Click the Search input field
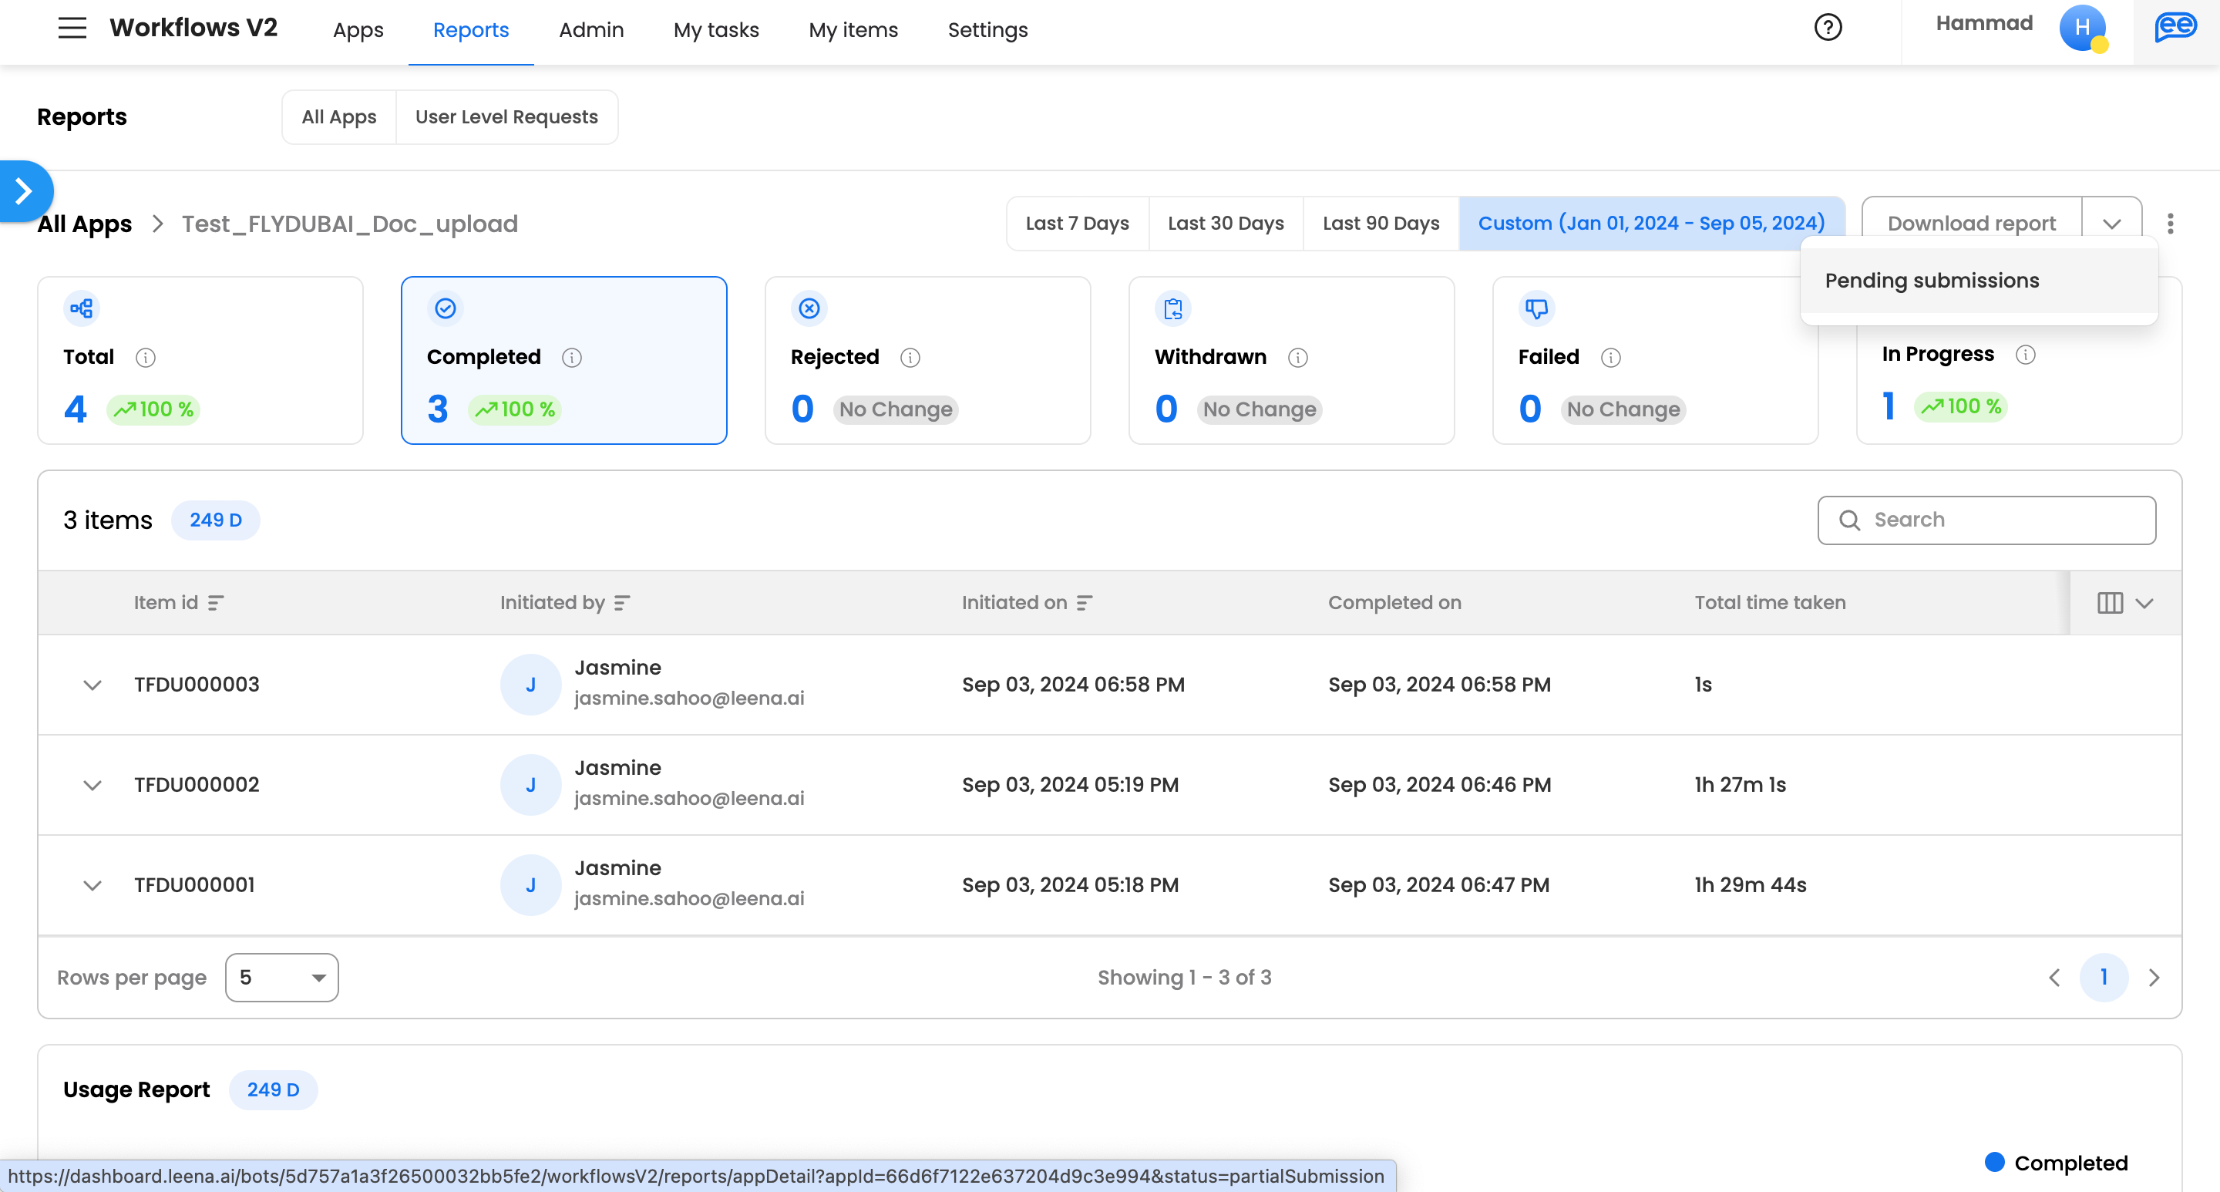This screenshot has width=2220, height=1192. click(1986, 520)
